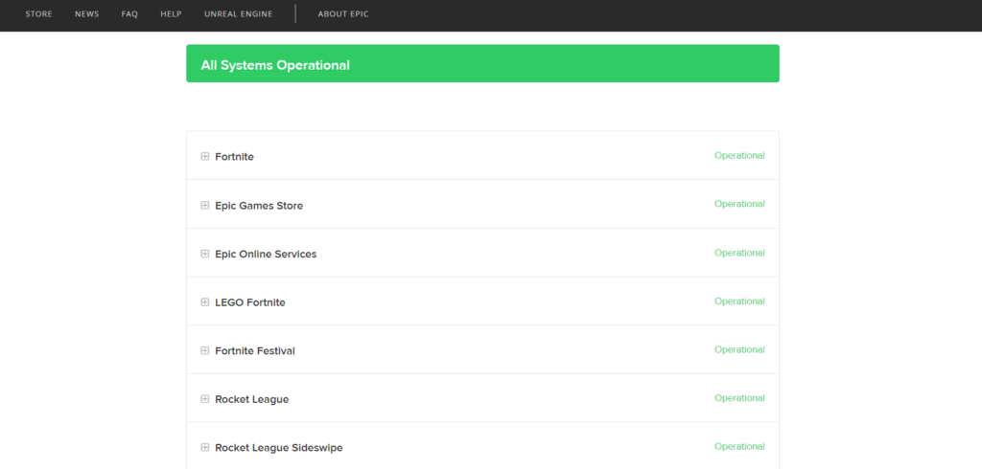Click the Epic Online Services label
This screenshot has width=982, height=469.
coord(266,254)
